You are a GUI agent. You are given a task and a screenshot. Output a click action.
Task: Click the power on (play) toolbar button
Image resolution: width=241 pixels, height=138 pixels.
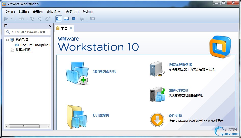6,19
